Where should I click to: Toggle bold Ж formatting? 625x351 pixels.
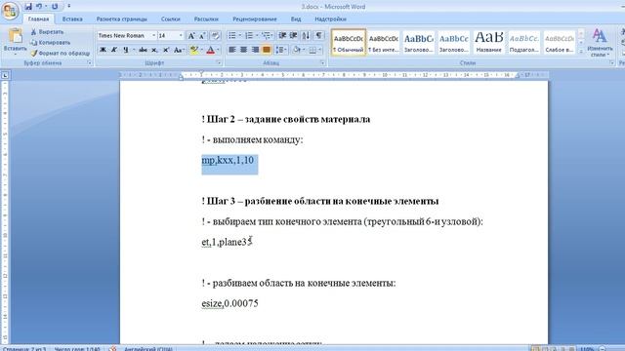(103, 50)
